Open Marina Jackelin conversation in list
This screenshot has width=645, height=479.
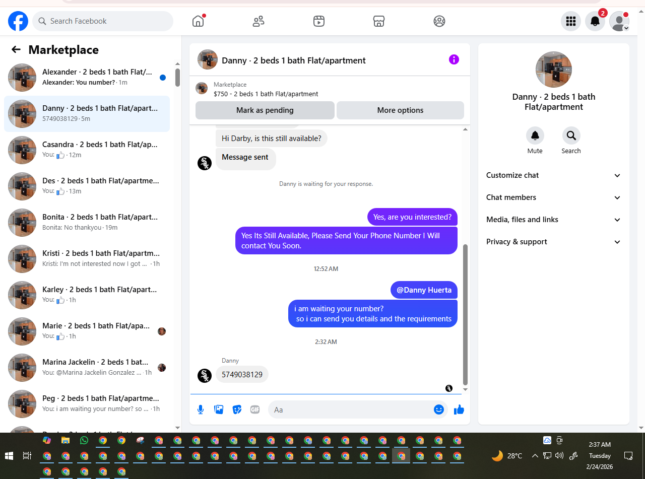[x=87, y=368]
